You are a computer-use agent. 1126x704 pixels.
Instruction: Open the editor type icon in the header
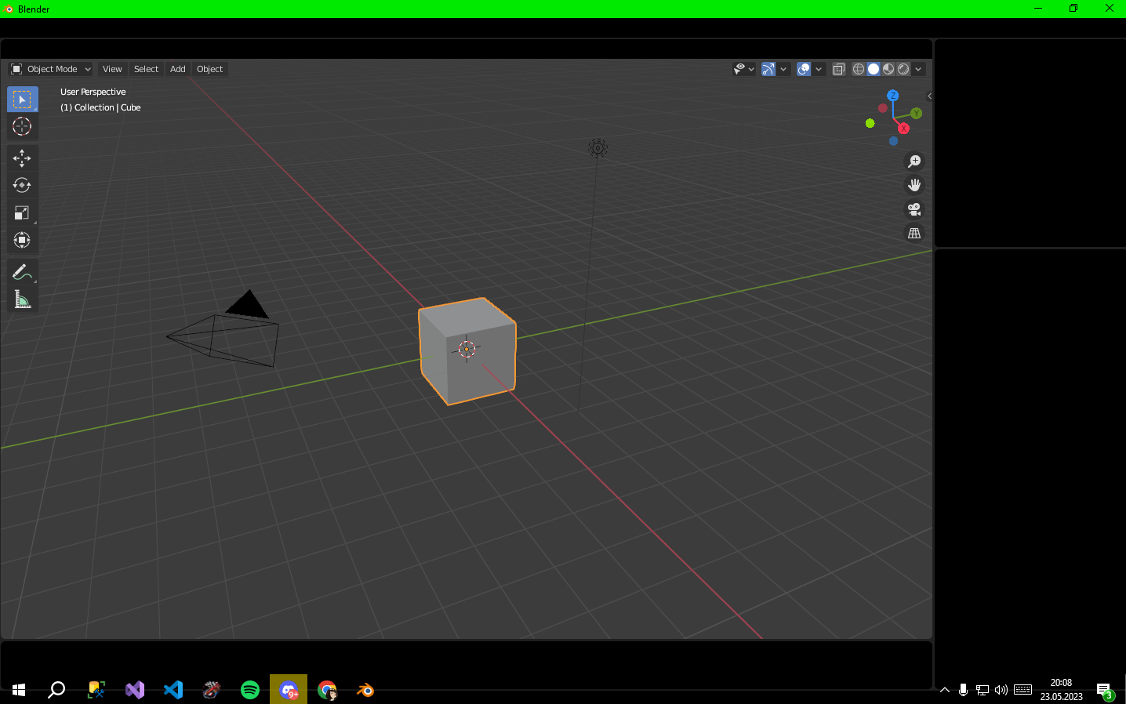16,69
